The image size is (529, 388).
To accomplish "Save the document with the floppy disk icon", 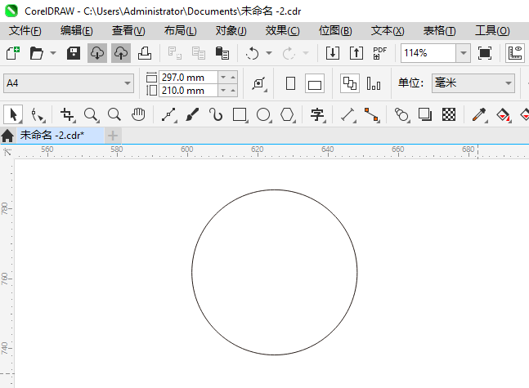I will tap(74, 53).
